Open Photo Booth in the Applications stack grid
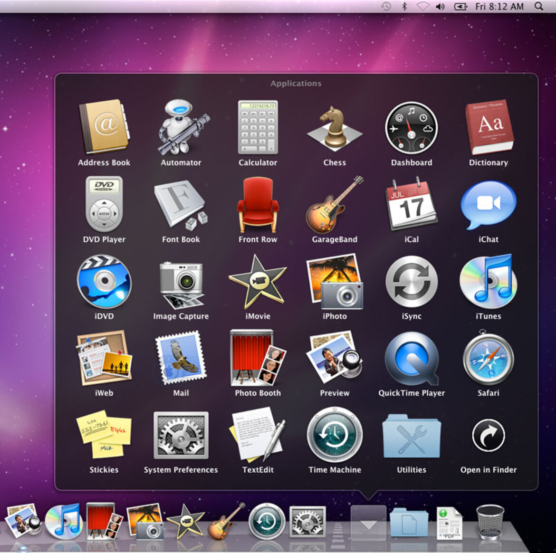This screenshot has height=553, width=556. coord(258,358)
